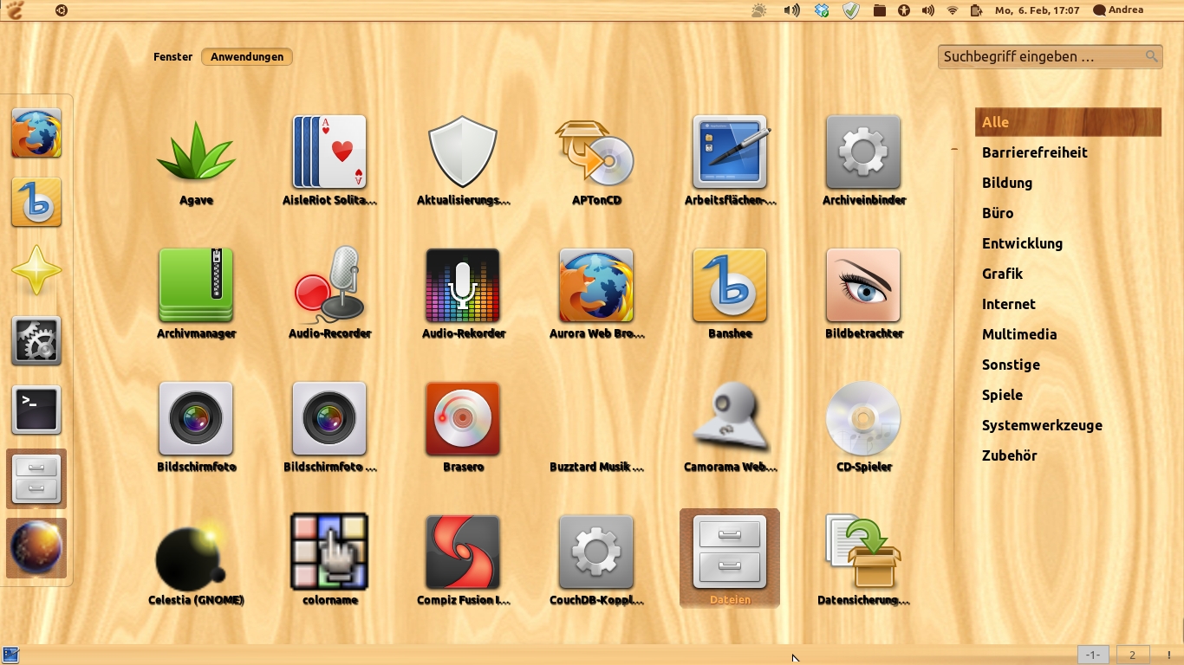Select the Anwendungen tab
The width and height of the screenshot is (1184, 665).
tap(247, 57)
